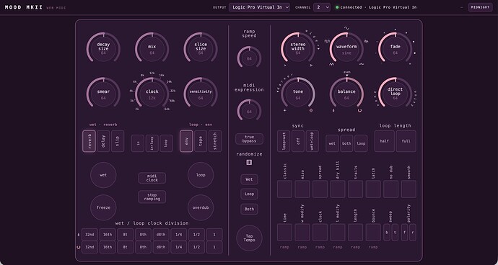The height and width of the screenshot is (265, 498).
Task: Click the polarity 'r' switch
Action: [x=413, y=233]
